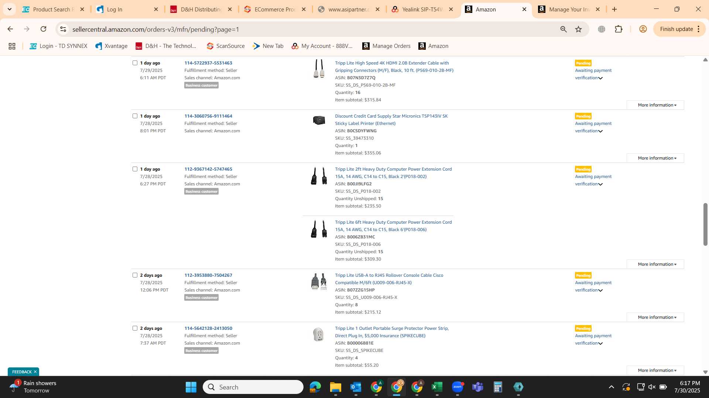Click the SPIKECUBE surge protector thumbnail

(x=318, y=335)
